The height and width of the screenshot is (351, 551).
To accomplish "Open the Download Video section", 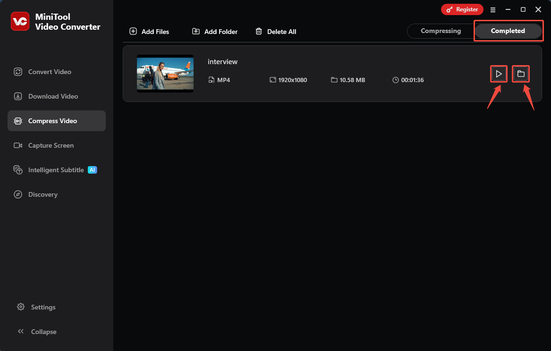I will click(x=17, y=96).
